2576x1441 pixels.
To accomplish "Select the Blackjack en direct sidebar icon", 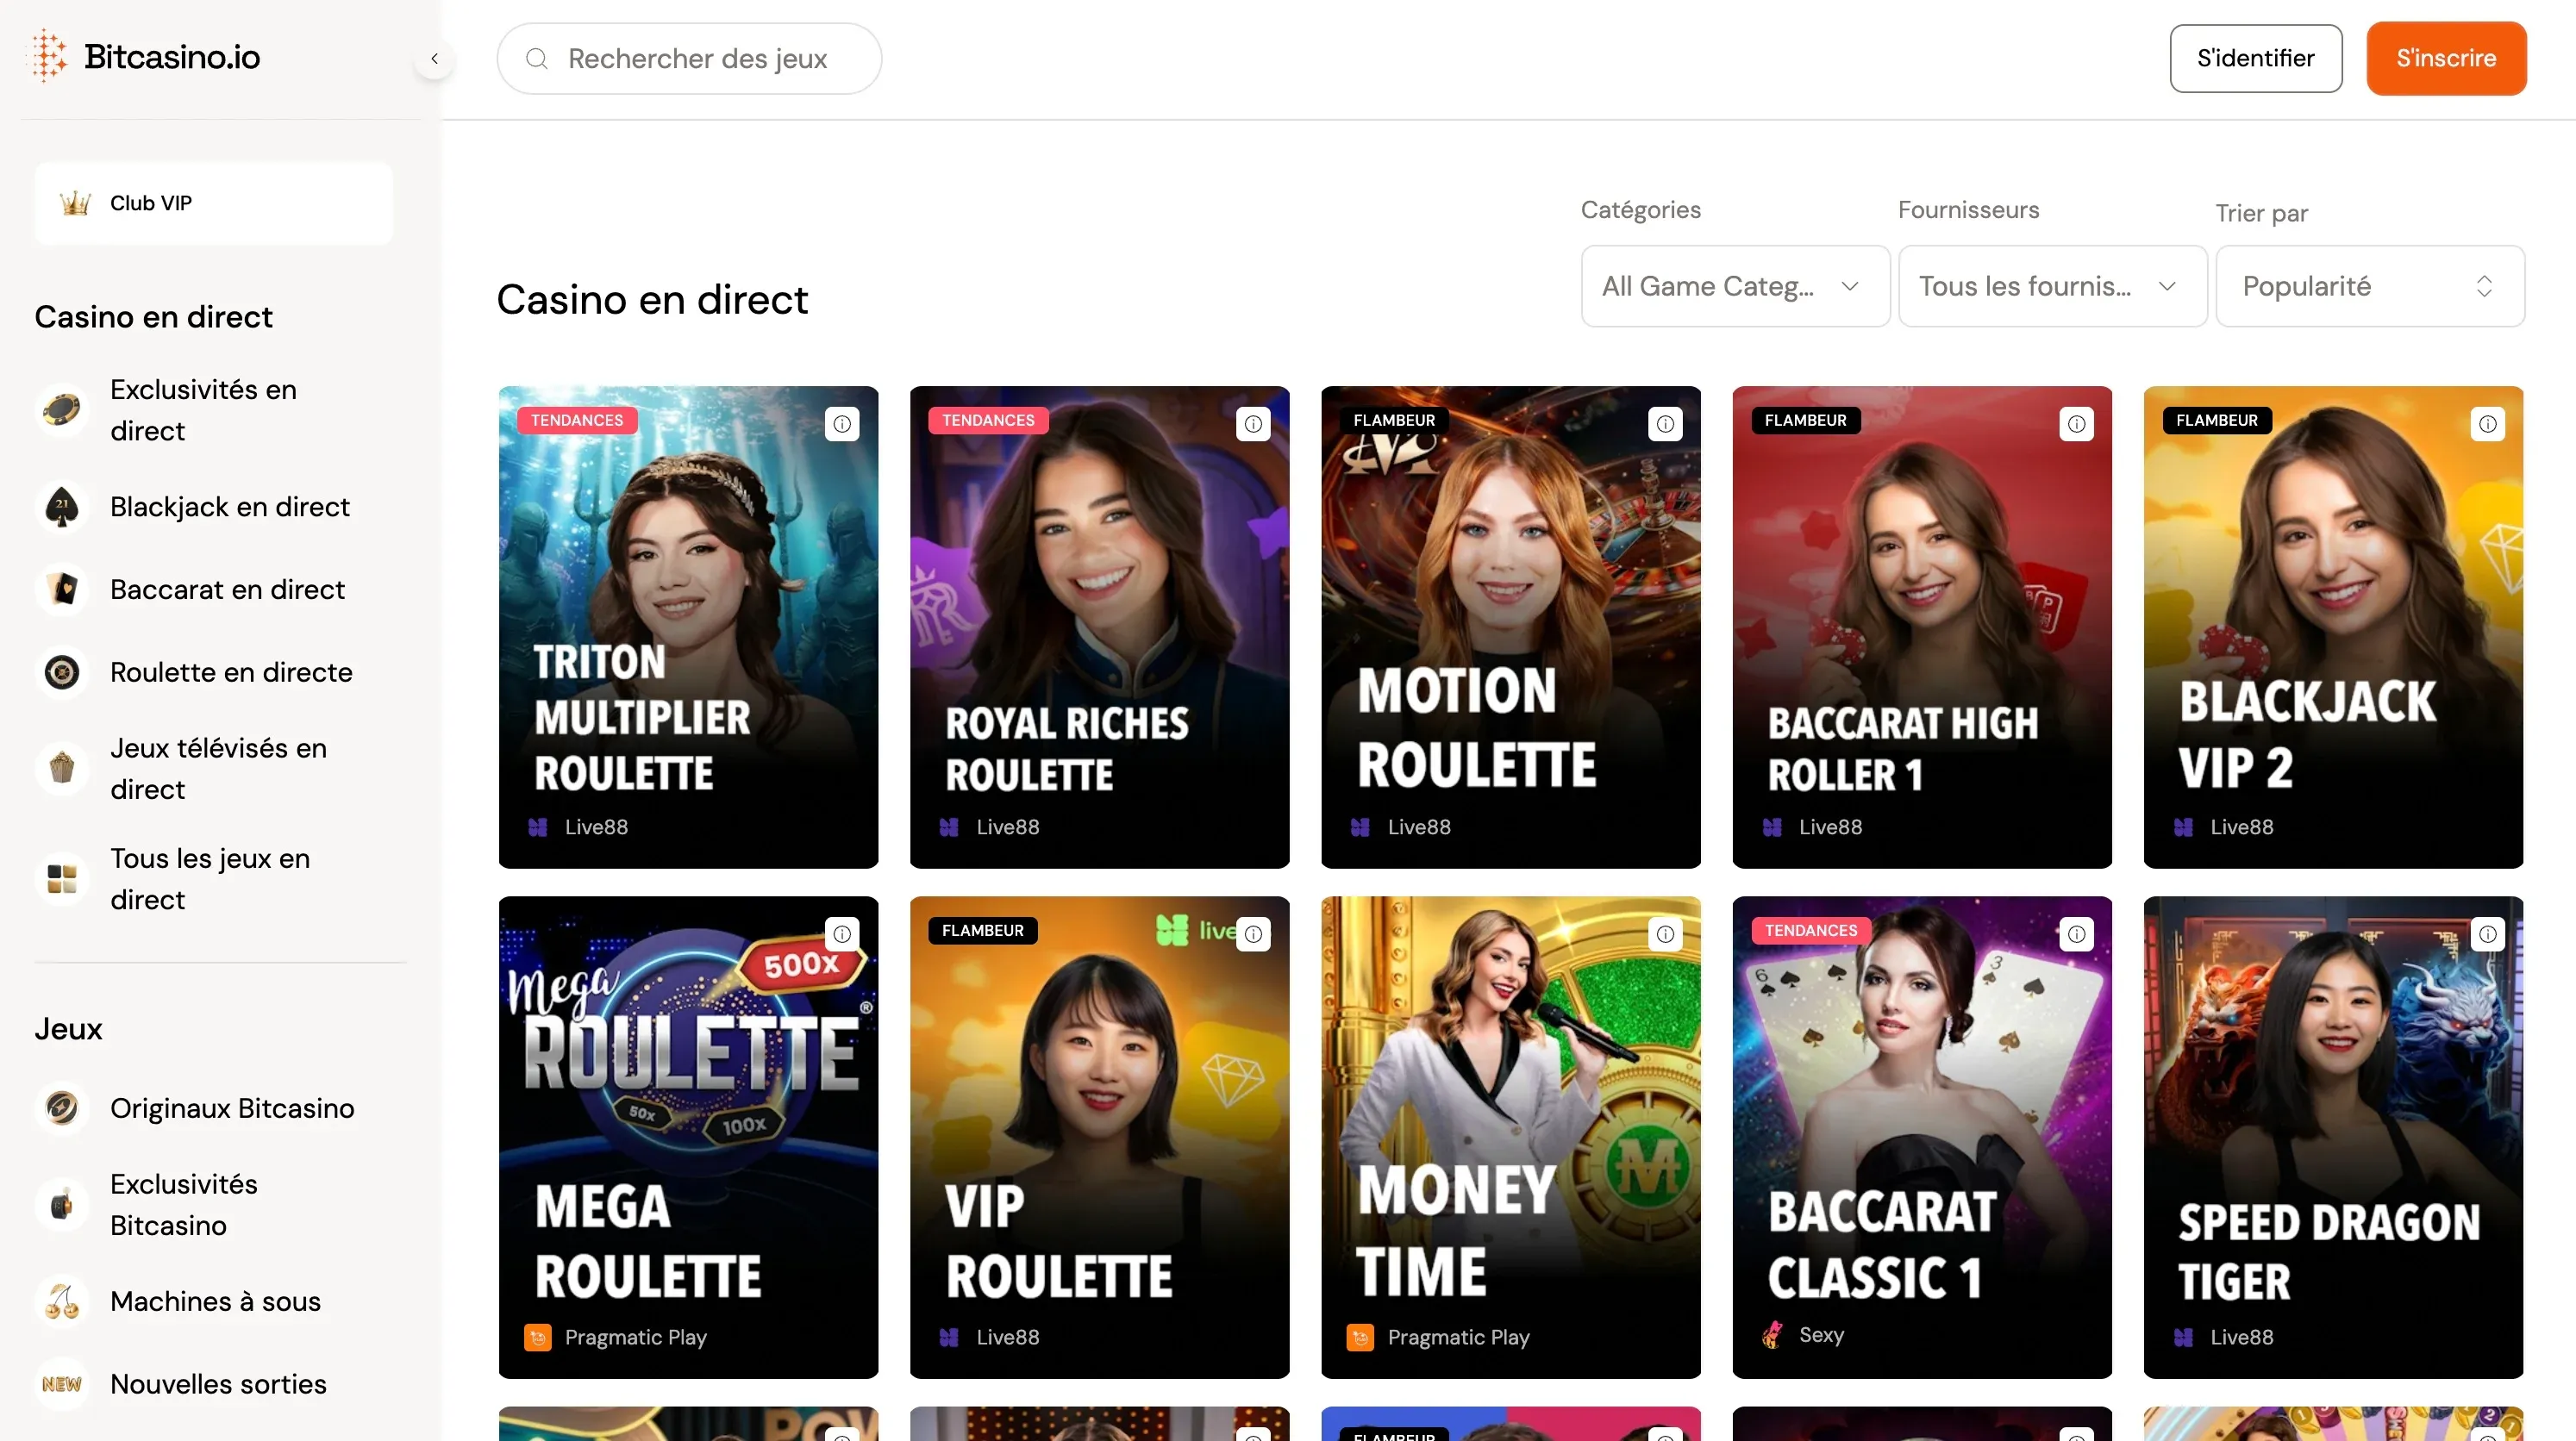I will coord(62,507).
